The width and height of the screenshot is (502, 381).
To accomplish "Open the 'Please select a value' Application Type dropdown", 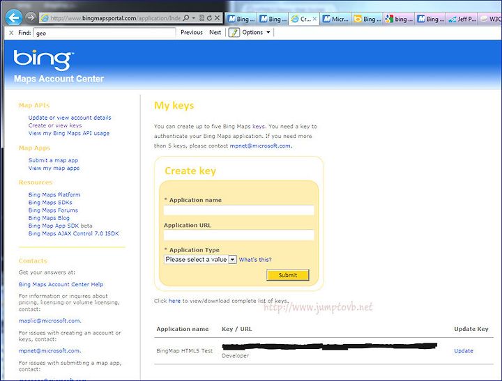I will pos(200,259).
